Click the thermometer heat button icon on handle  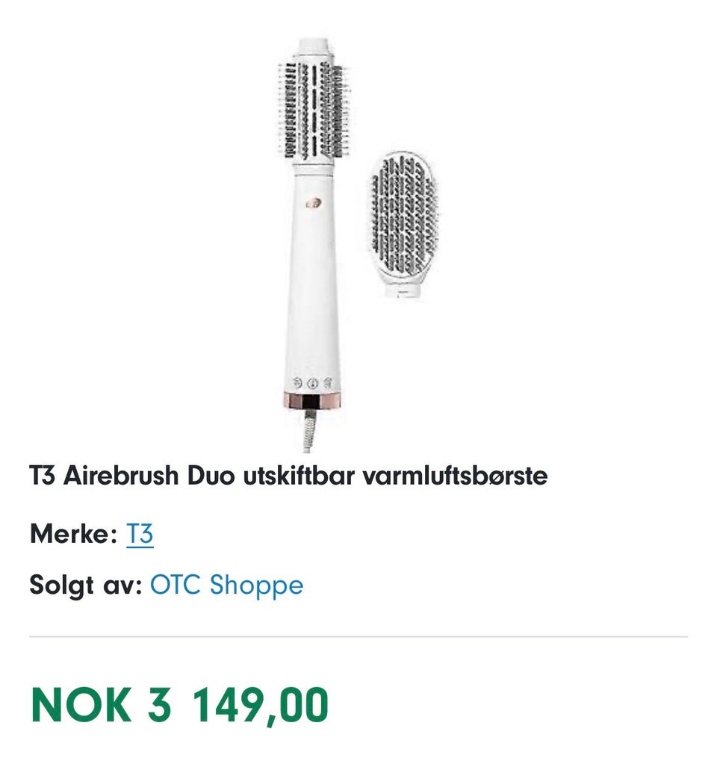(x=313, y=383)
